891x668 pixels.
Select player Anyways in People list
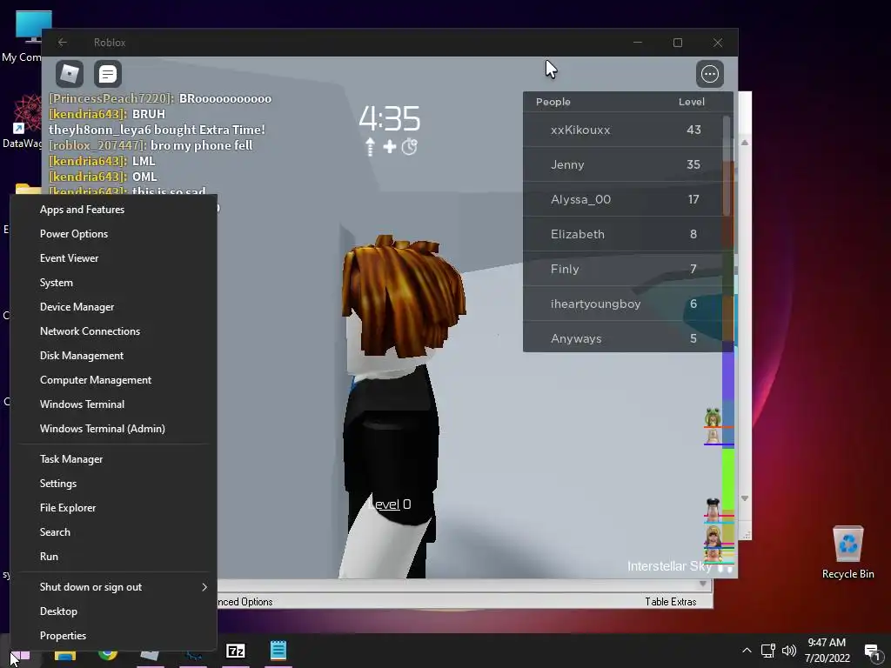[623, 337]
